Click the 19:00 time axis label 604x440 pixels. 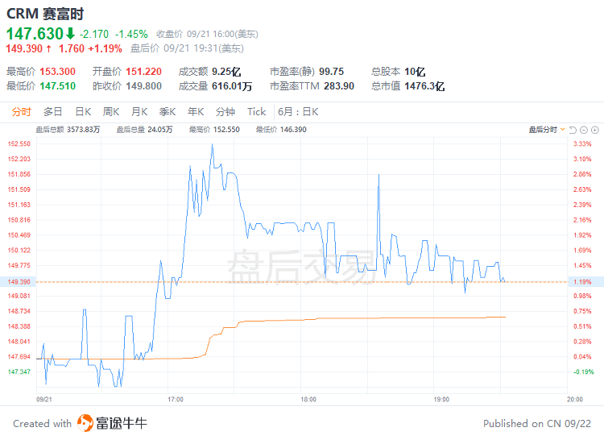click(x=441, y=399)
